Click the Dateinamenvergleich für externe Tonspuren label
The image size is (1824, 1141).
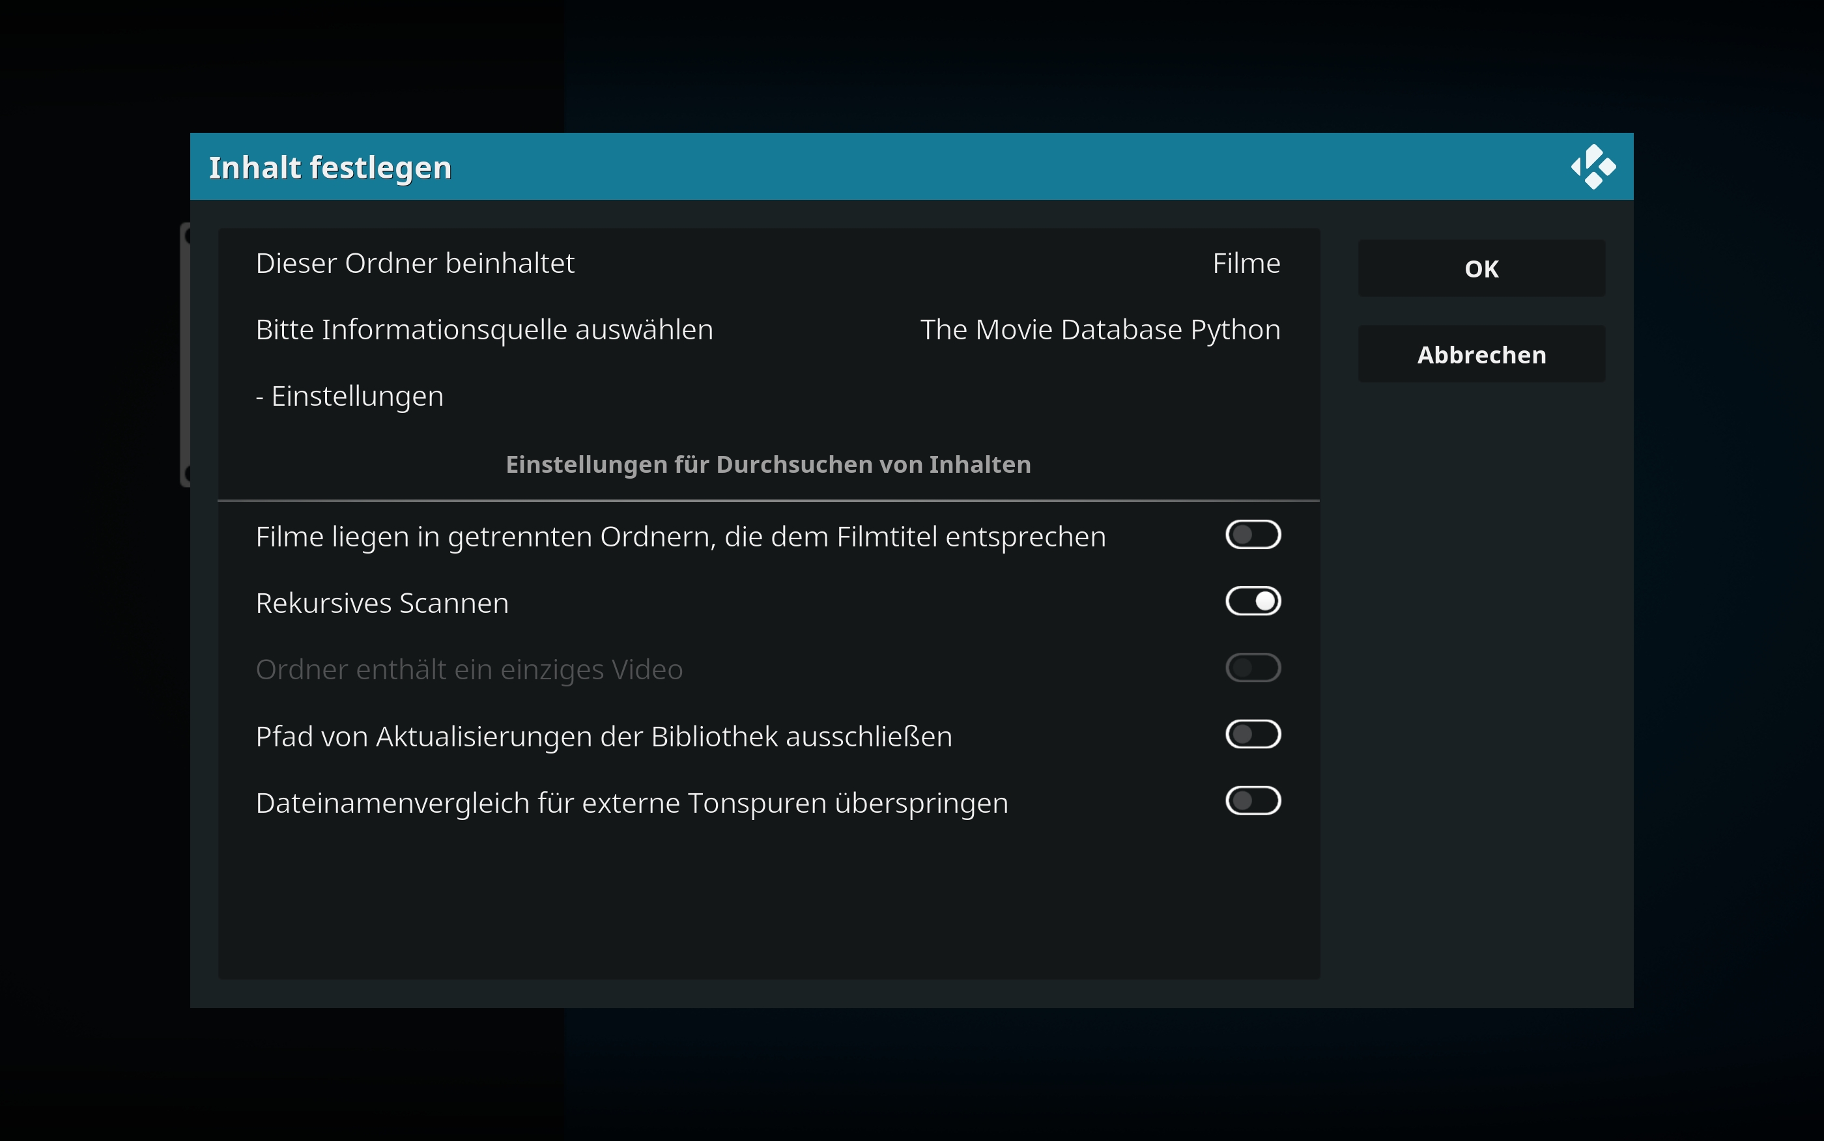(632, 803)
